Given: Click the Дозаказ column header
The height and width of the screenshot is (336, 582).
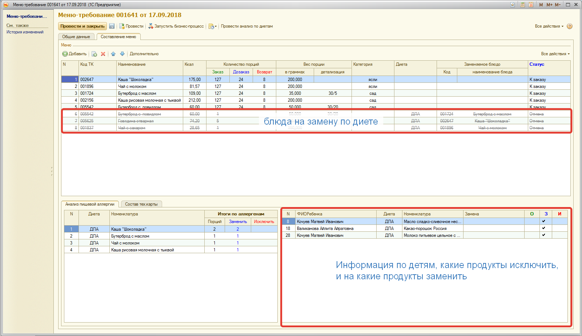Looking at the screenshot, I should click(x=241, y=72).
